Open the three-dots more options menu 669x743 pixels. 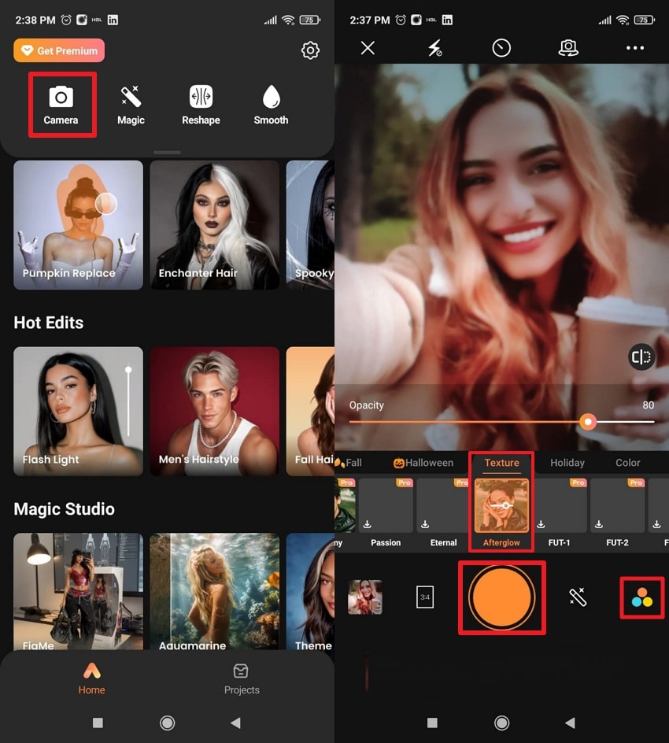635,48
